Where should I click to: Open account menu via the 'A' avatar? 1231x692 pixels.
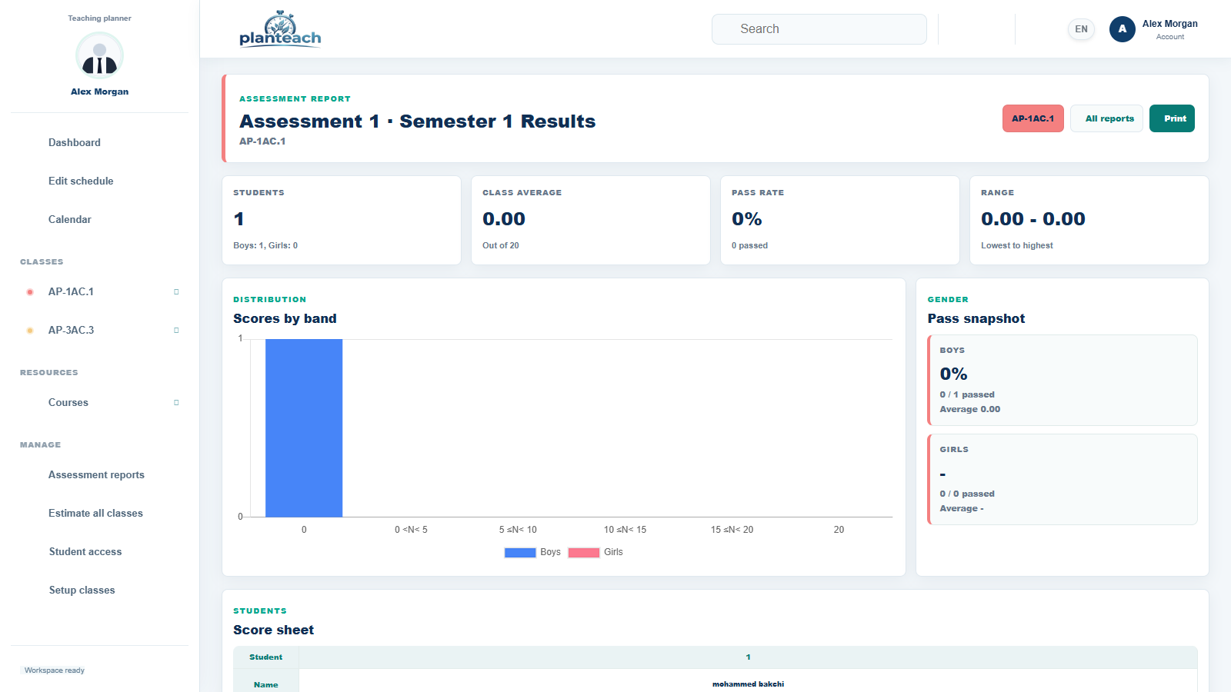(x=1122, y=29)
